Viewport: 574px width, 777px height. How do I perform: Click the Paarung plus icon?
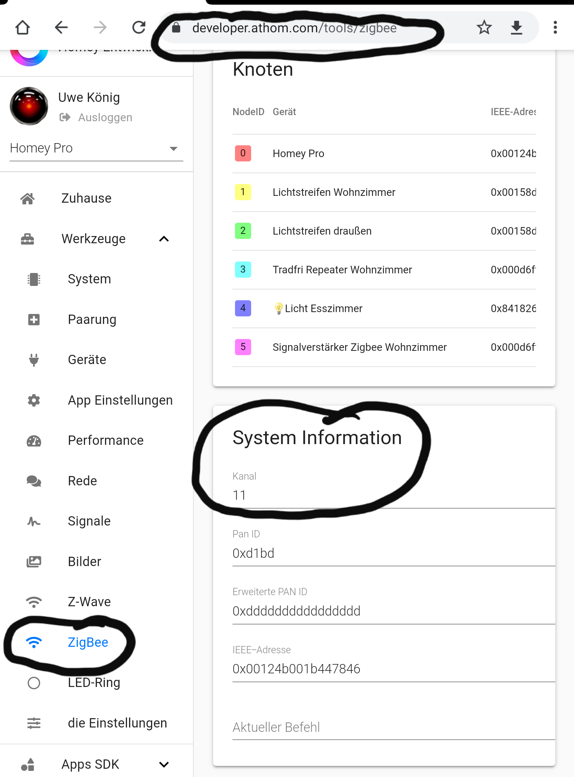click(34, 319)
